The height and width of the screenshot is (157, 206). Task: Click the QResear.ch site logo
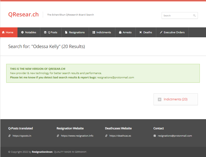click(23, 14)
